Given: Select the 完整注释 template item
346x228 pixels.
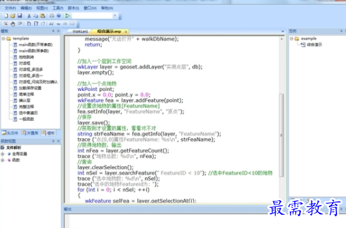Looking at the screenshot, I should click(x=27, y=107).
